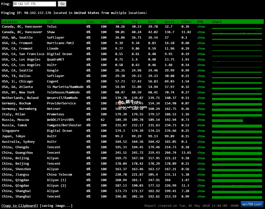Click the Avg column header
The height and width of the screenshot is (209, 265).
(x=134, y=22)
